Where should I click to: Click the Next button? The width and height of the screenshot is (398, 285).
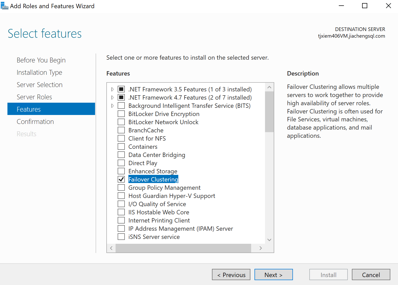click(x=273, y=275)
